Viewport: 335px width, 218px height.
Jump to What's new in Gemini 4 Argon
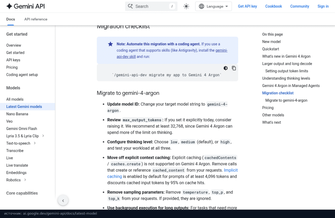coord(286,56)
